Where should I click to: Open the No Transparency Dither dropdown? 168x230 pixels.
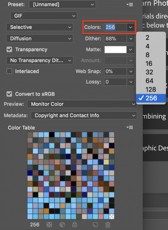pos(40,60)
